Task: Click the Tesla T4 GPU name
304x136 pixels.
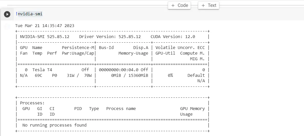Action: (42, 70)
